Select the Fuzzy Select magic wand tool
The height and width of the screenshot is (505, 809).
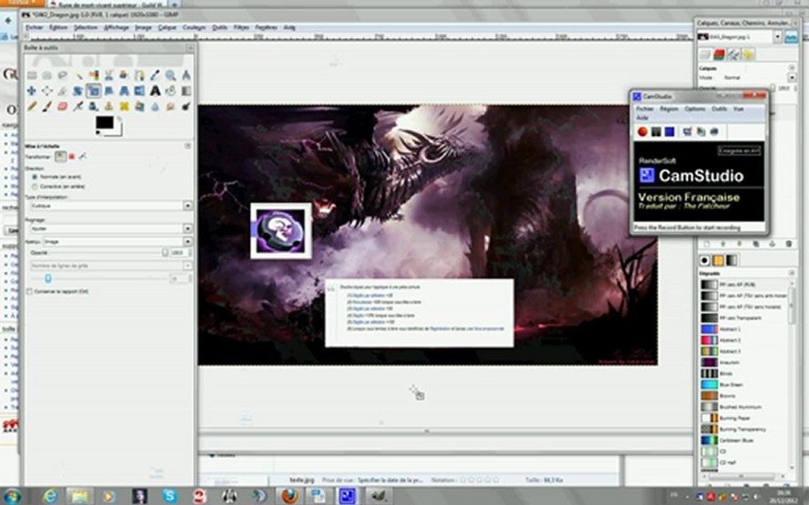[78, 75]
